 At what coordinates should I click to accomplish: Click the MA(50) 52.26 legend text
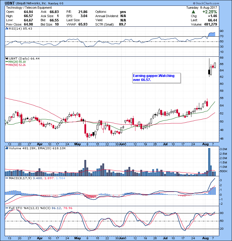(x=17, y=65)
